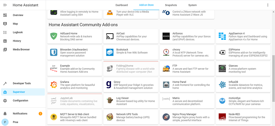Open the Example add-on card

click(75, 69)
